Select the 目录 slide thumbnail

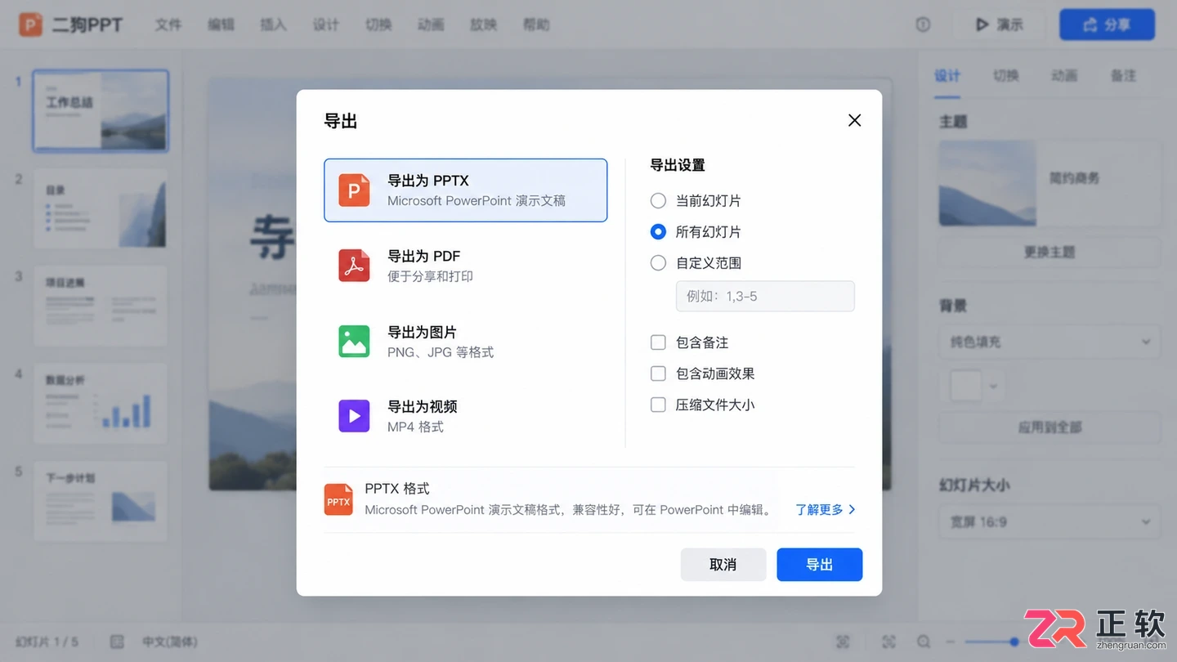coord(101,208)
